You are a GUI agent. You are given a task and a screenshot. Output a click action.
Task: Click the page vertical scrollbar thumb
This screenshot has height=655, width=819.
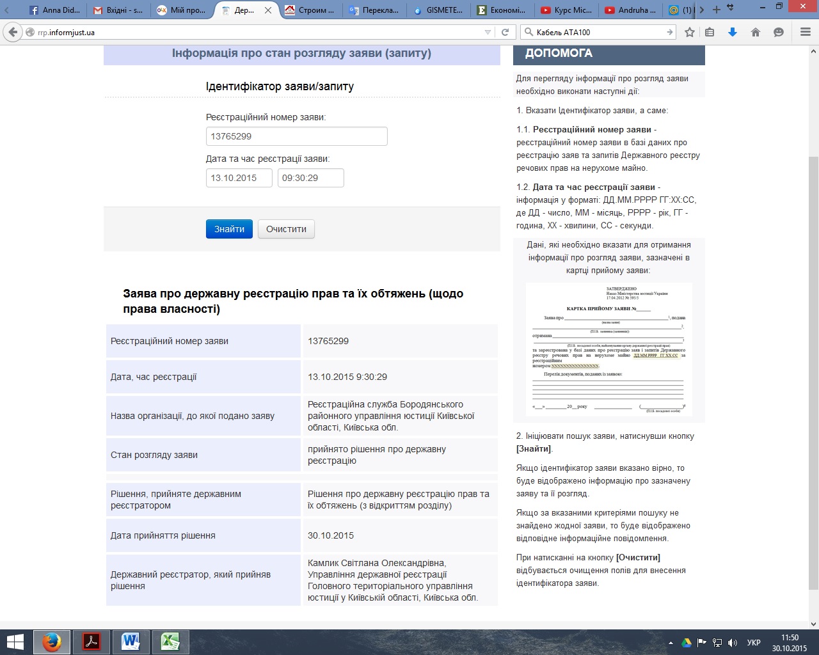813,372
